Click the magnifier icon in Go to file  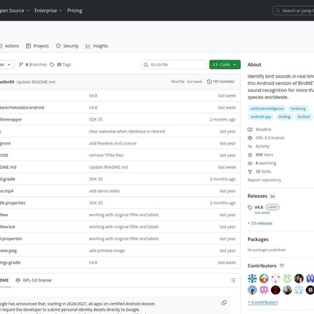(146, 64)
